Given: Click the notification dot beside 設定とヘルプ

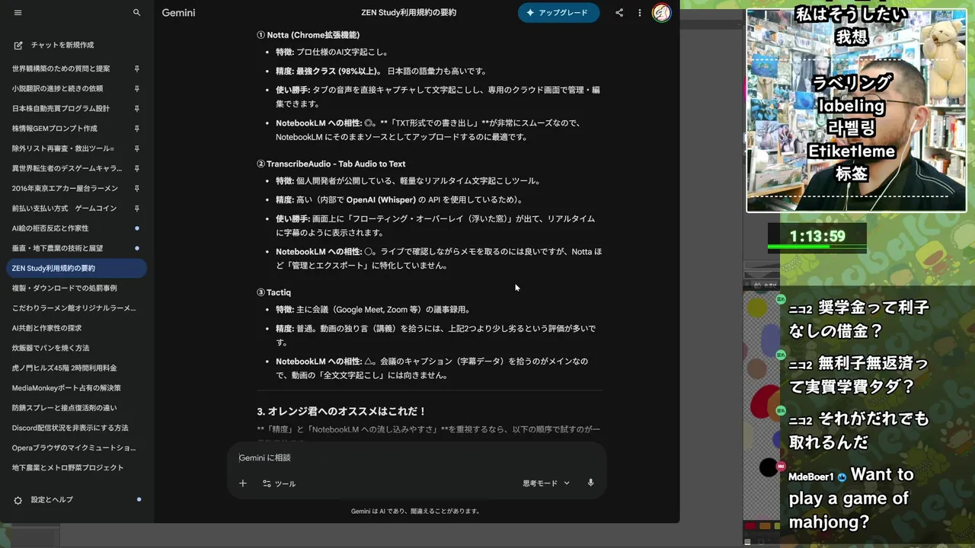Looking at the screenshot, I should [139, 500].
